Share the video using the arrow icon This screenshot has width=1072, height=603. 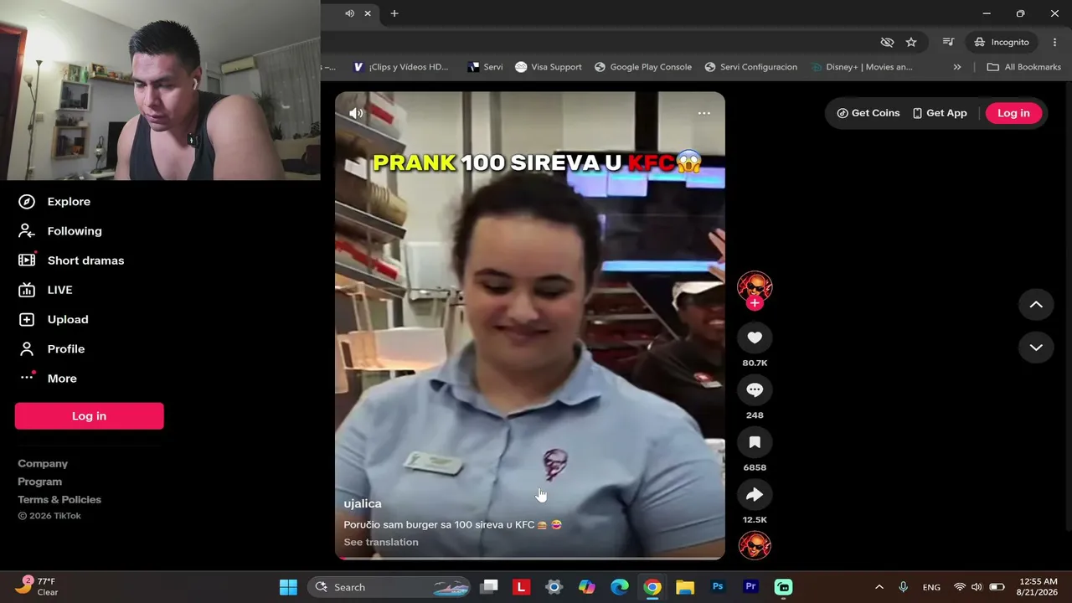point(755,495)
